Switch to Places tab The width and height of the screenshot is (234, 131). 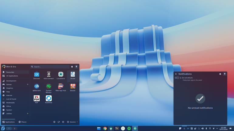click(22, 122)
